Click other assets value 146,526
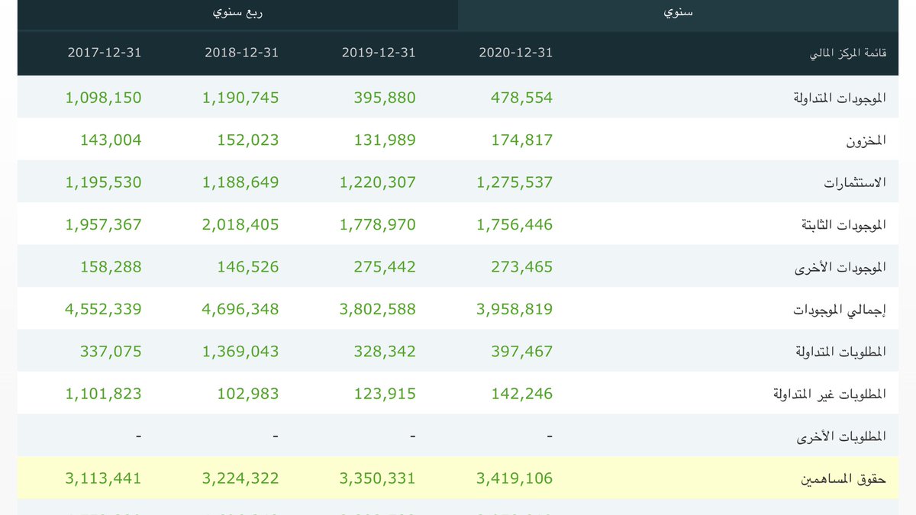Image resolution: width=916 pixels, height=515 pixels. pos(248,268)
